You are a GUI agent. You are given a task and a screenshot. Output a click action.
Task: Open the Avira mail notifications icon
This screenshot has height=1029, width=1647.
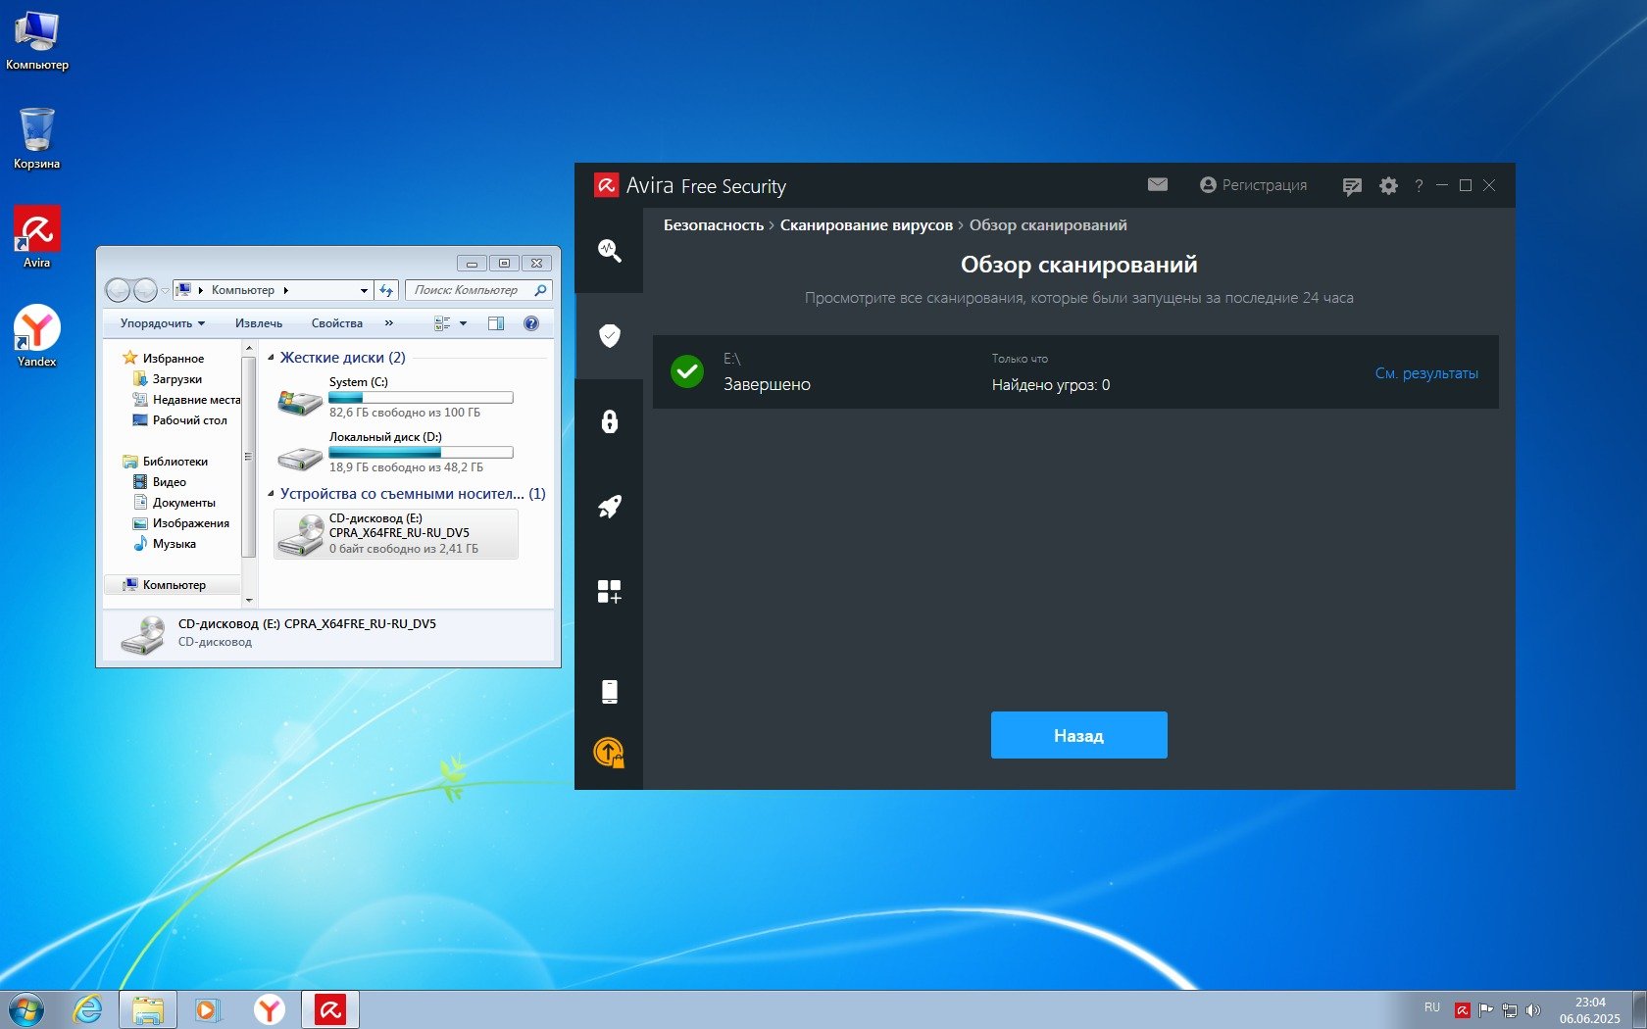click(x=1157, y=184)
